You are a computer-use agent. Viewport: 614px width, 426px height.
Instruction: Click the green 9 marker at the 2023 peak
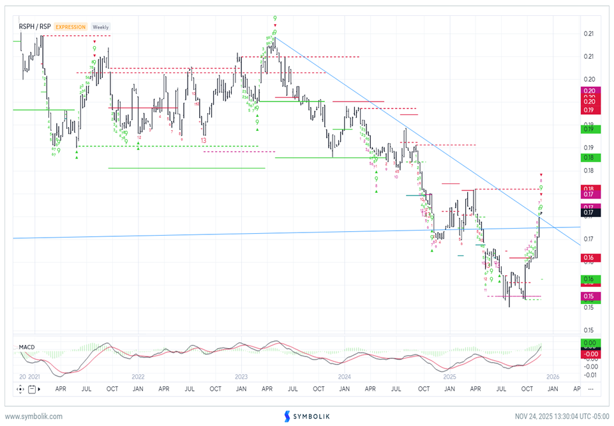click(x=275, y=19)
